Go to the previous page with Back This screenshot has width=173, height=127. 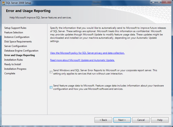pyautogui.click(x=103, y=120)
